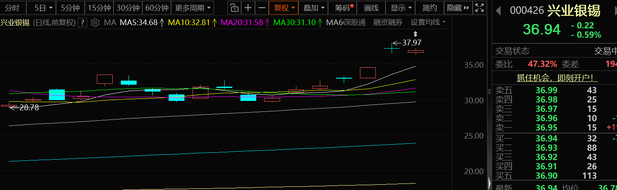
Task: Click the lock icon in chart toolbar
Action: tap(234, 8)
